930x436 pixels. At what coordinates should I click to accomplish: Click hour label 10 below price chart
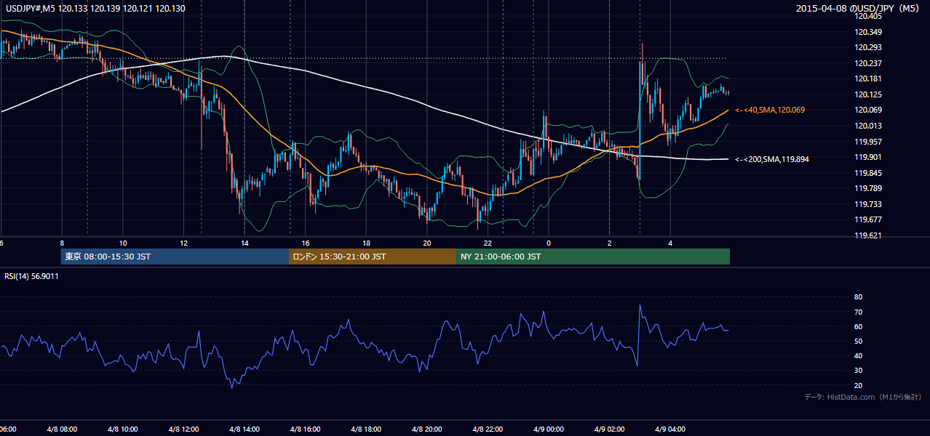[123, 243]
